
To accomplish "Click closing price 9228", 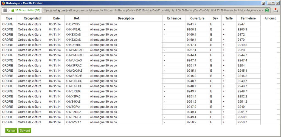I will click(241, 50).
